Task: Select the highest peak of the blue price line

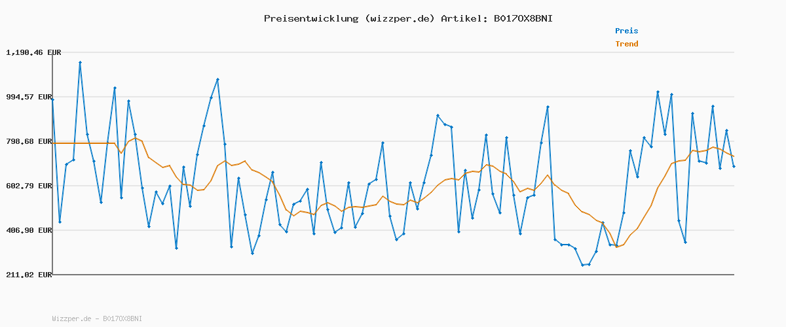Action: pyautogui.click(x=80, y=62)
